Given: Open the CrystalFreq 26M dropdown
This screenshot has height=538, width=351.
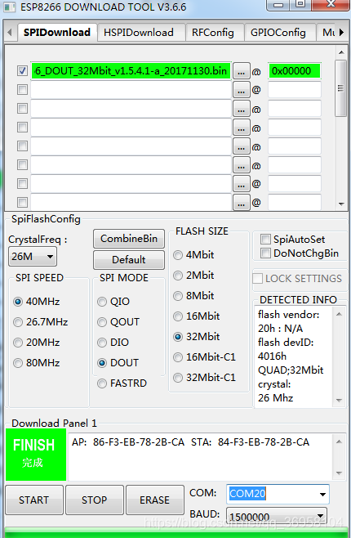Looking at the screenshot, I should [33, 256].
